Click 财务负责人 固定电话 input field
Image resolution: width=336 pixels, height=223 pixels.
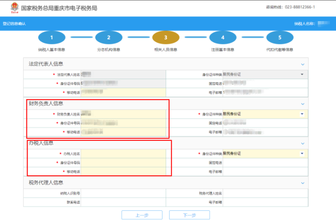265,123
